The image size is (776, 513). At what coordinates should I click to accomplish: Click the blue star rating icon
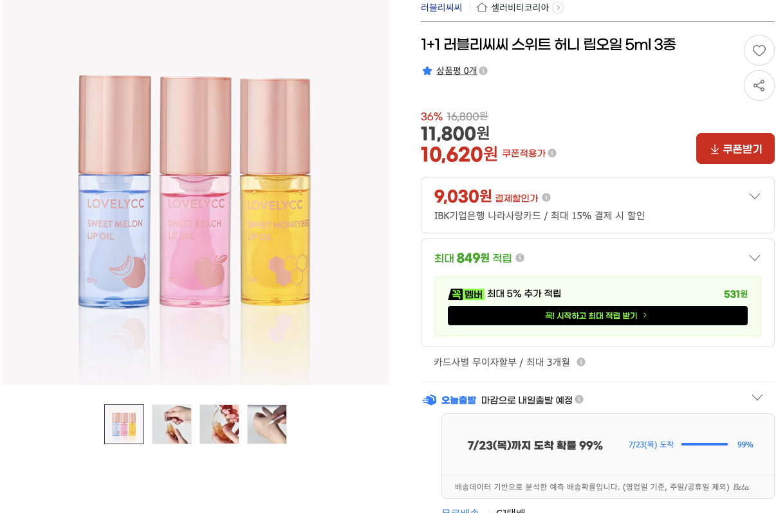click(x=427, y=71)
